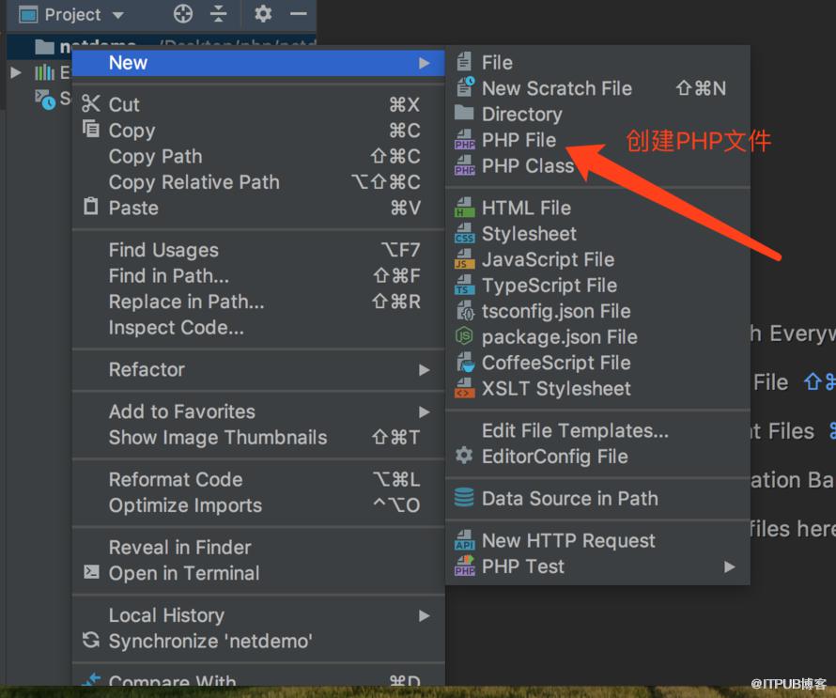The image size is (836, 698).
Task: Choose Synchronize 'netdemo' menu item
Action: tap(258, 641)
